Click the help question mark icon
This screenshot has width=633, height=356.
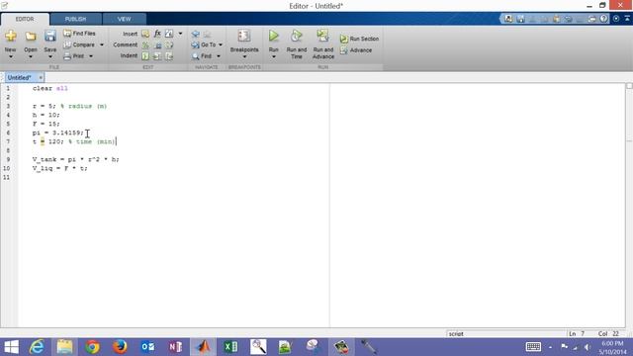click(x=603, y=19)
